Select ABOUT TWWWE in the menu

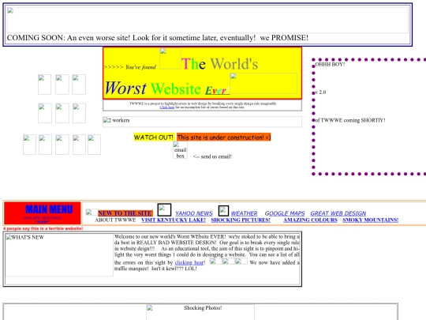pos(115,220)
